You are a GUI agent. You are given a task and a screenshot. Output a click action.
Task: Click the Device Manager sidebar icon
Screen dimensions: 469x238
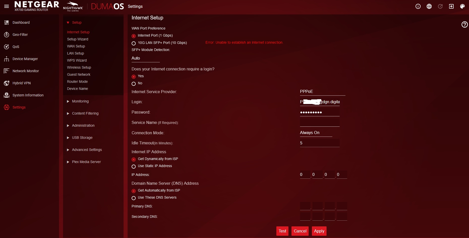(7, 59)
